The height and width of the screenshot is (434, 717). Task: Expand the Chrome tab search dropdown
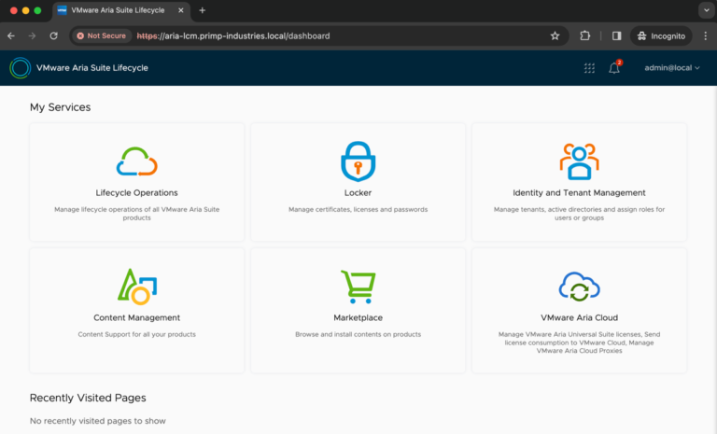click(706, 10)
